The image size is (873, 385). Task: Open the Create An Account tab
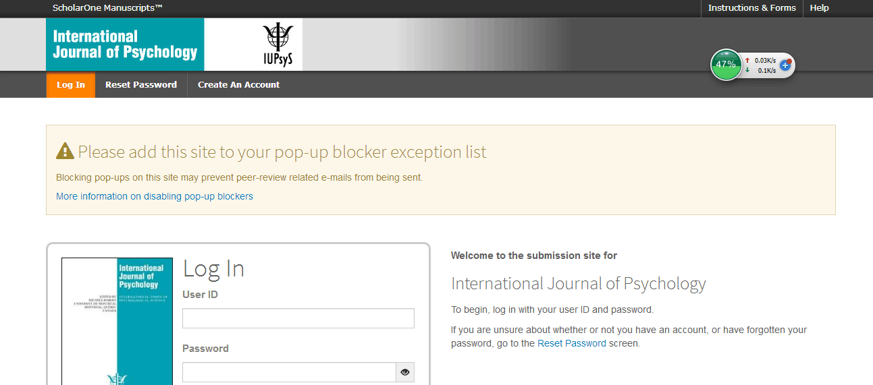click(x=238, y=85)
